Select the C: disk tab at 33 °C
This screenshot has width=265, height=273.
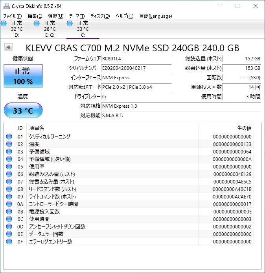click(83, 29)
